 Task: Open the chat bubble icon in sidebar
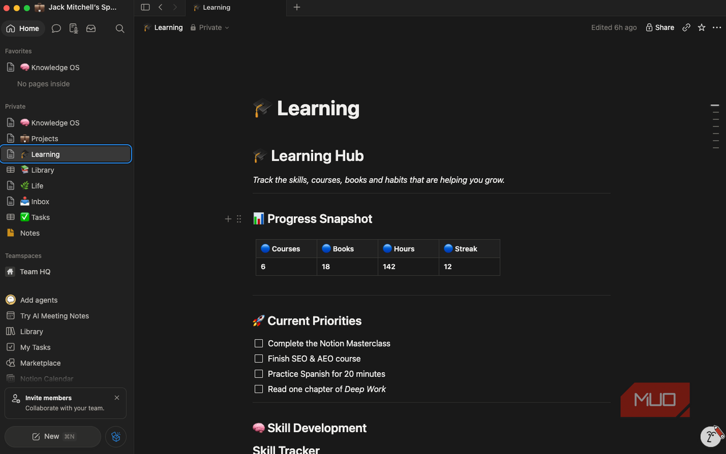(56, 29)
